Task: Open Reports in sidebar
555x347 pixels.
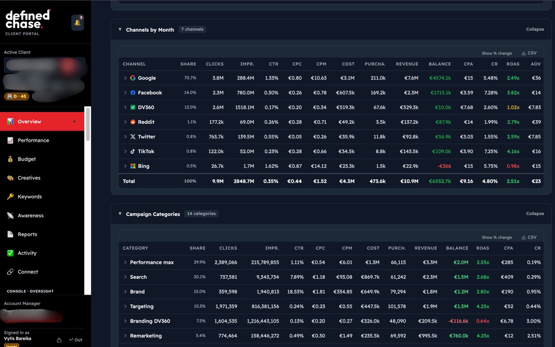Action: tap(42, 234)
